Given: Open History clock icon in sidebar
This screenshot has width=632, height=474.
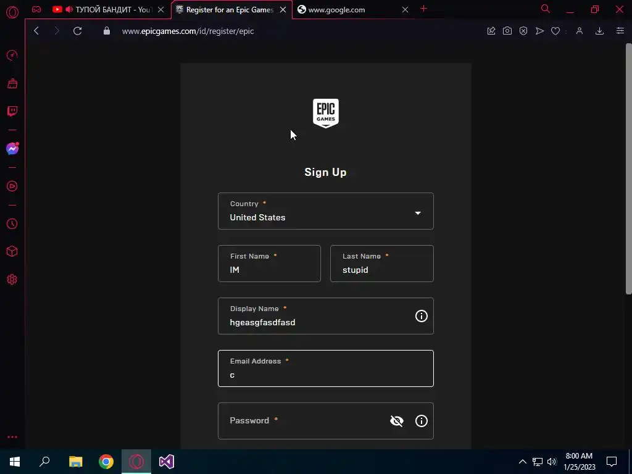Looking at the screenshot, I should (12, 223).
